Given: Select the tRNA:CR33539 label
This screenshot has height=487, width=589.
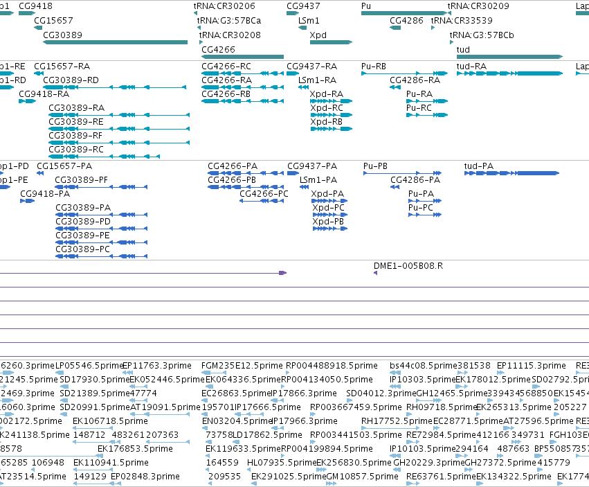Looking at the screenshot, I should pos(462,20).
